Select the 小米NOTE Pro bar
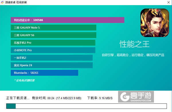 [53, 50]
